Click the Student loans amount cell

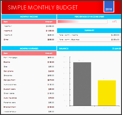click(51, 89)
